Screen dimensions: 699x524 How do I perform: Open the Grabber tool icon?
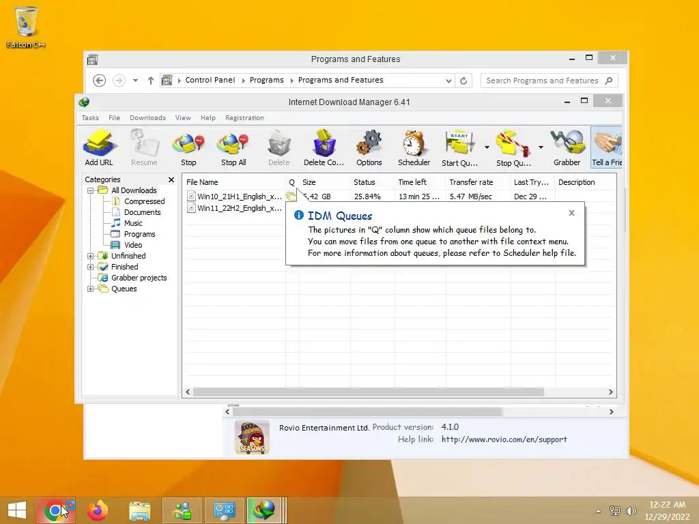pos(567,148)
